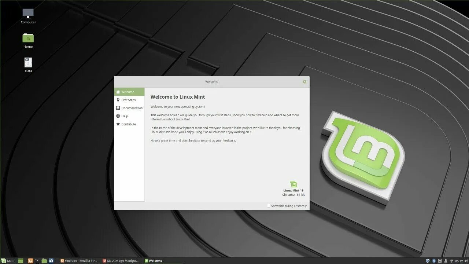Open update manager shield tray icon
This screenshot has width=469, height=264.
pyautogui.click(x=428, y=261)
